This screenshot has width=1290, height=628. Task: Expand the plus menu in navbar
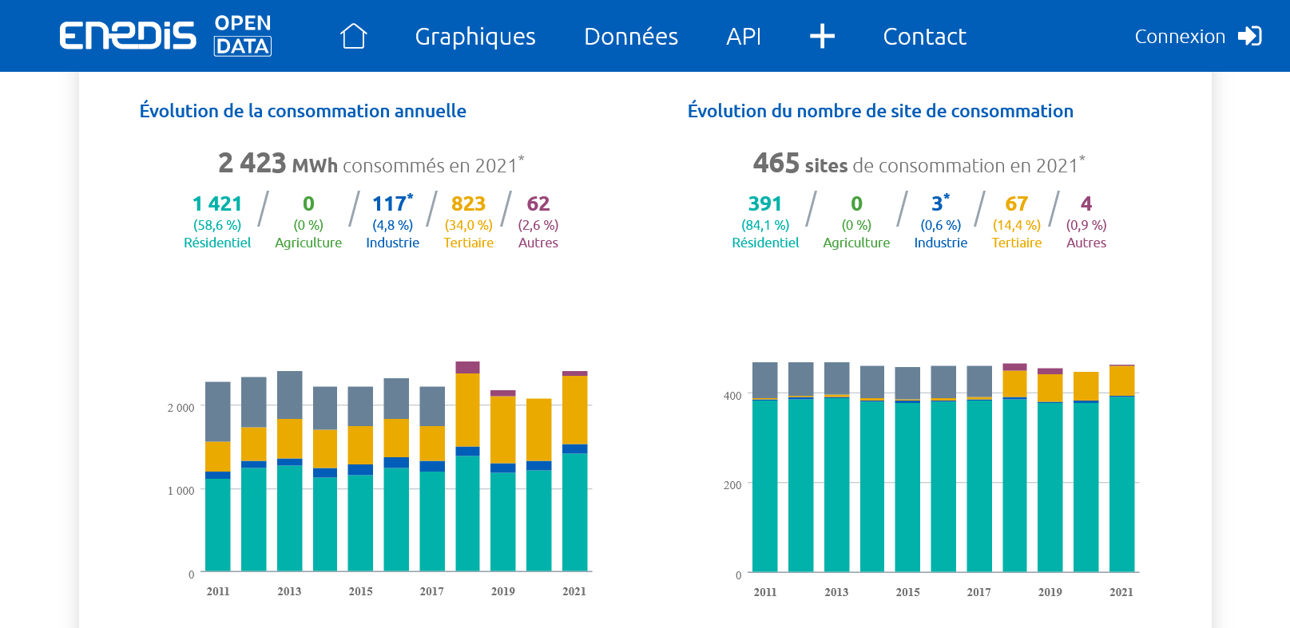pyautogui.click(x=822, y=36)
